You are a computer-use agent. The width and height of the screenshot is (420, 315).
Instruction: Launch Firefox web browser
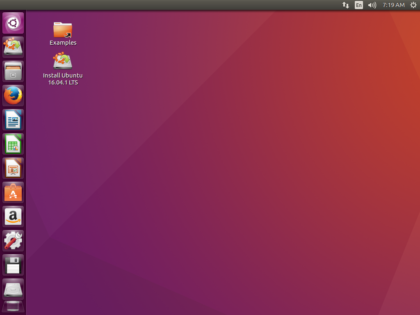point(13,96)
